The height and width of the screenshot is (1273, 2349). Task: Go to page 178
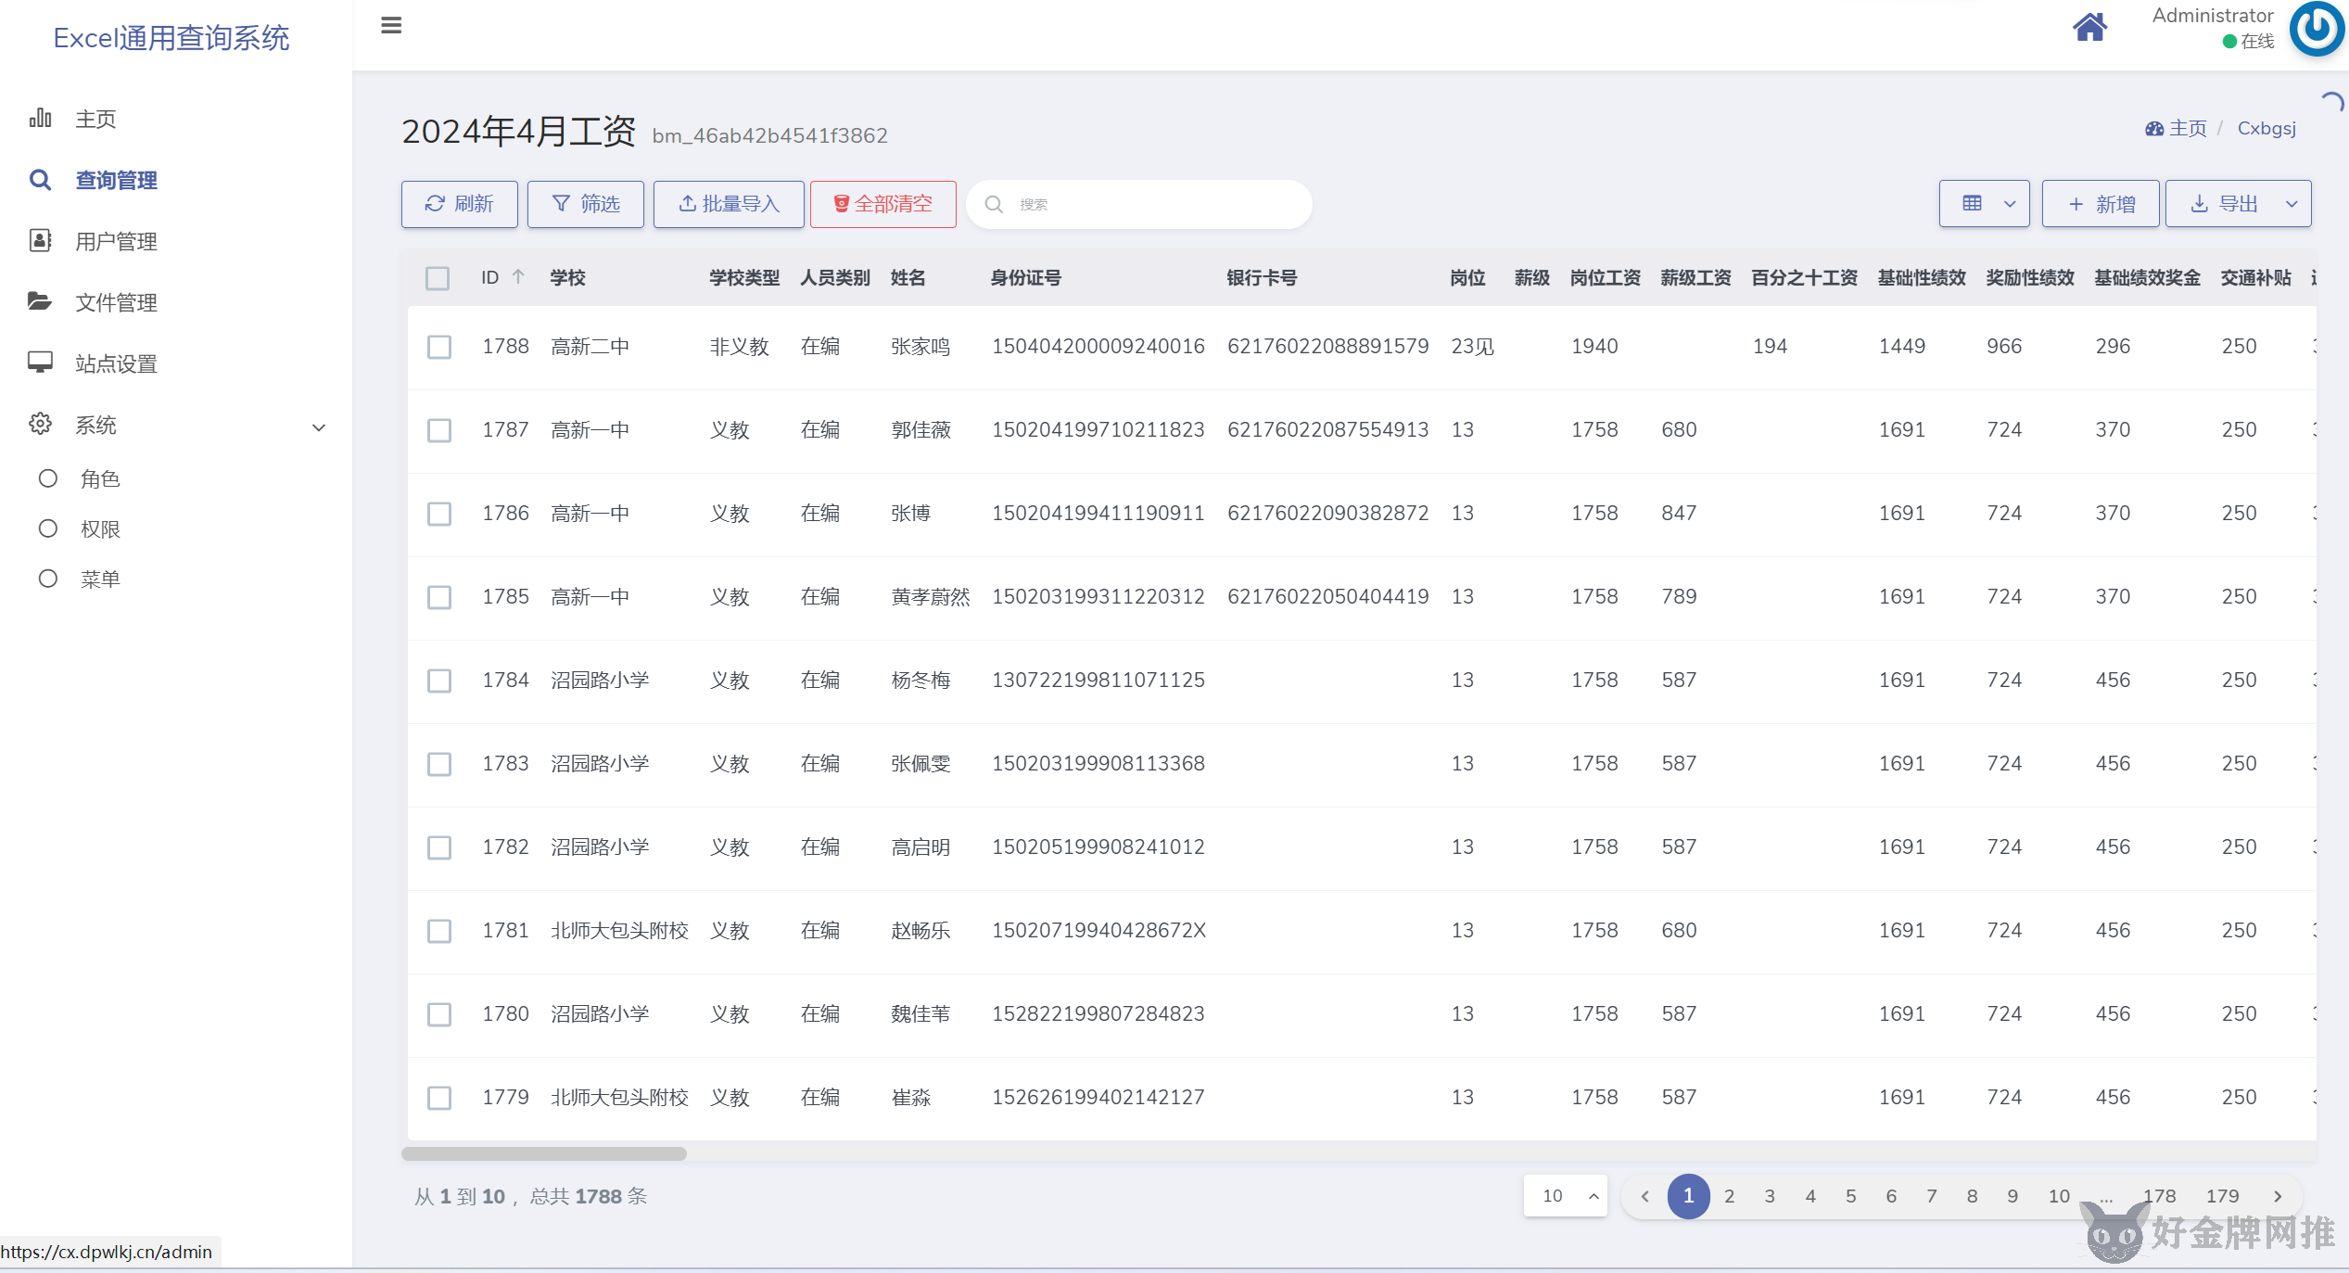(x=2159, y=1196)
